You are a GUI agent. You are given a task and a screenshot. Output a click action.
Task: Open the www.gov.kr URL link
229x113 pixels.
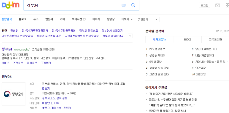click(22, 50)
